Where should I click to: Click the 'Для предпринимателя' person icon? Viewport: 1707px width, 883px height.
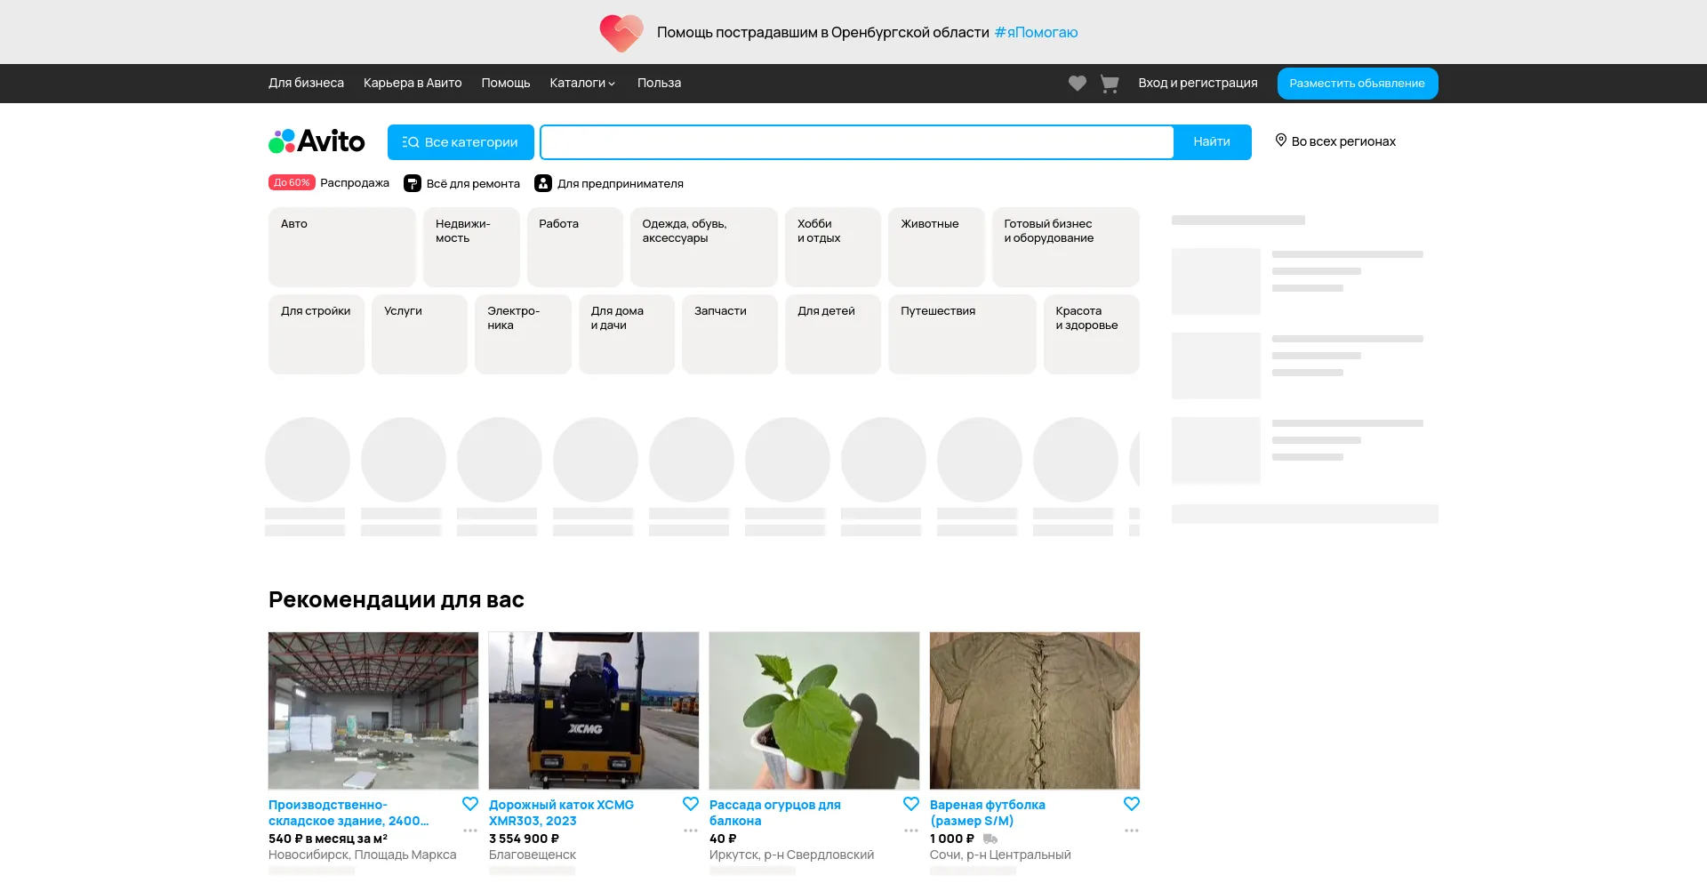pyautogui.click(x=543, y=183)
